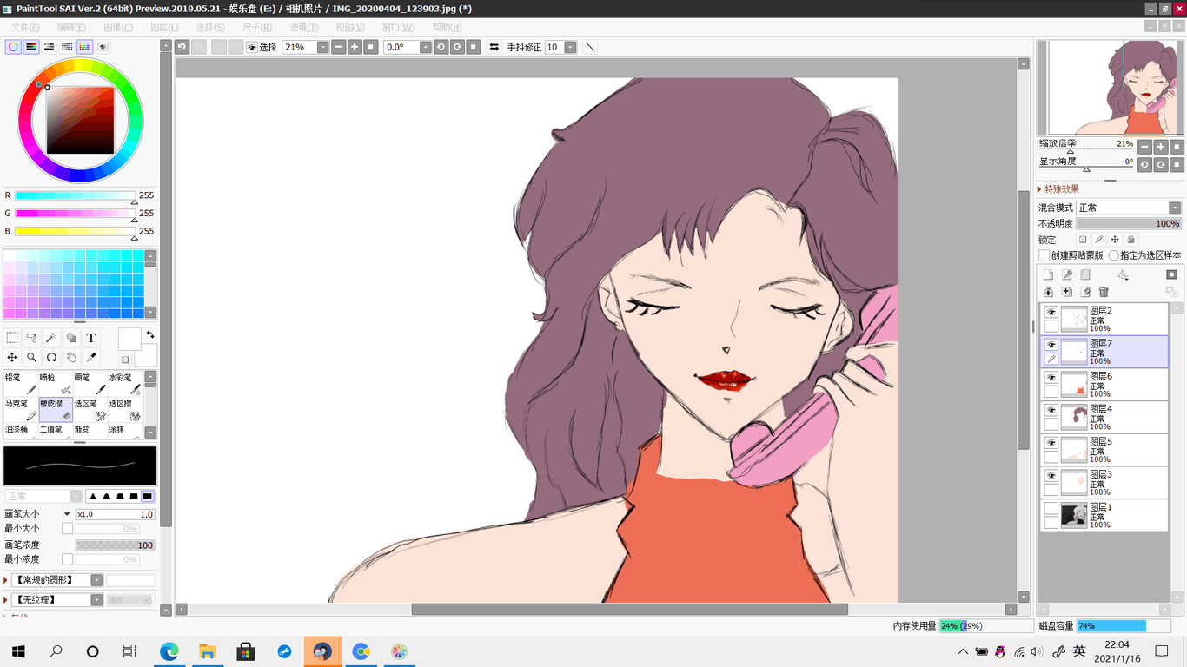The image size is (1187, 667).
Task: Hide layer 图层6
Action: 1051,378
